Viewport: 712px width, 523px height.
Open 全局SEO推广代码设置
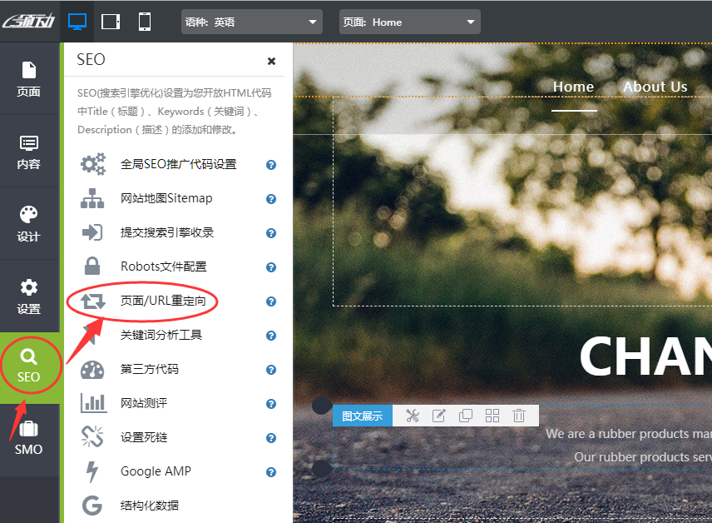pos(178,164)
